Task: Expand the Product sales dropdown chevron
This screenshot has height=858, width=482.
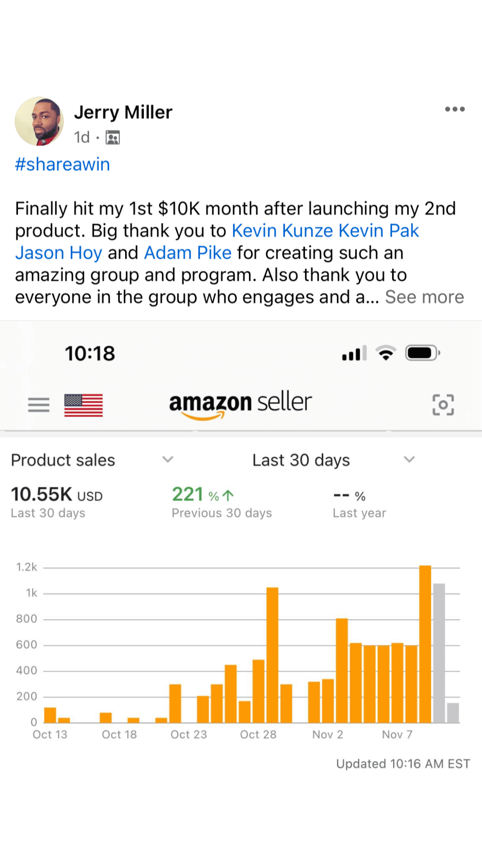Action: (x=168, y=460)
